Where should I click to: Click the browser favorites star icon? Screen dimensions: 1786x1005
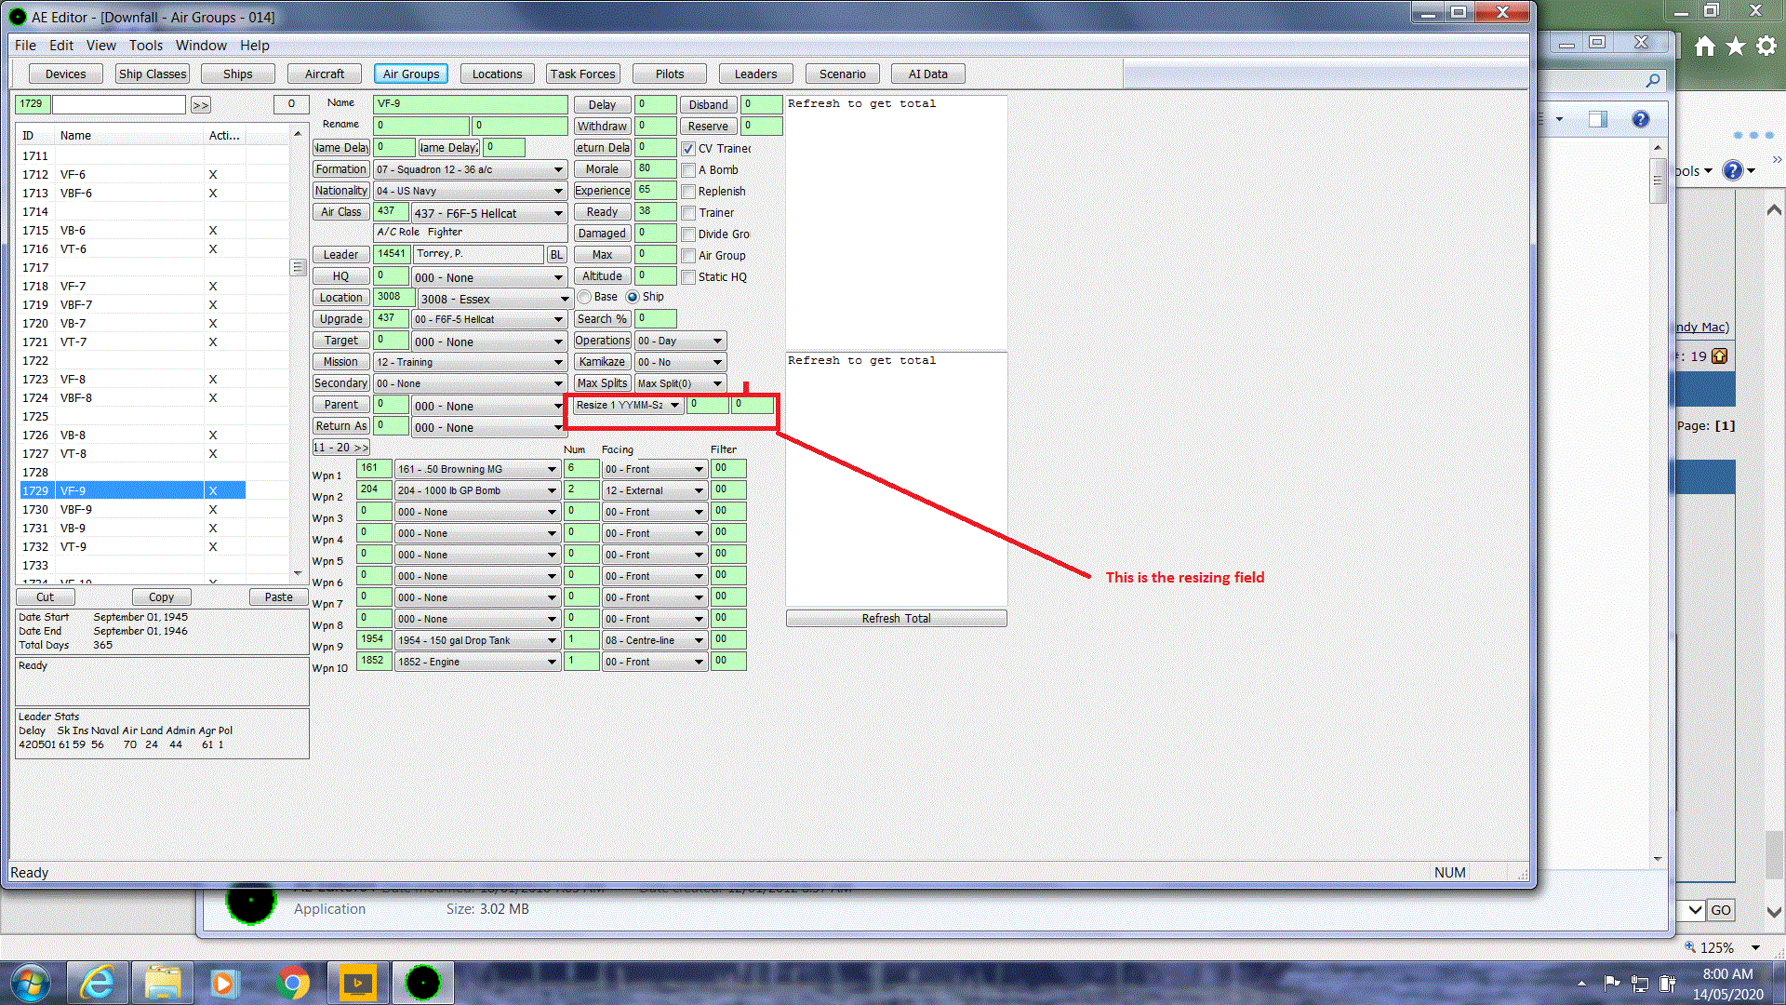1736,46
